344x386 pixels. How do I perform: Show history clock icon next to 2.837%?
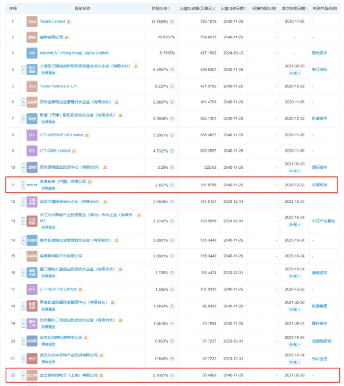coord(172,185)
